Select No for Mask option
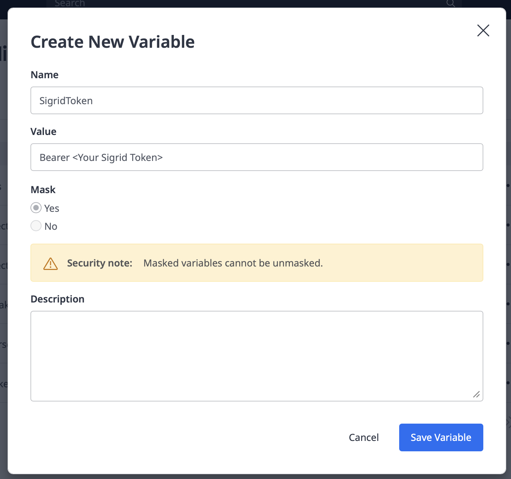 (x=36, y=226)
